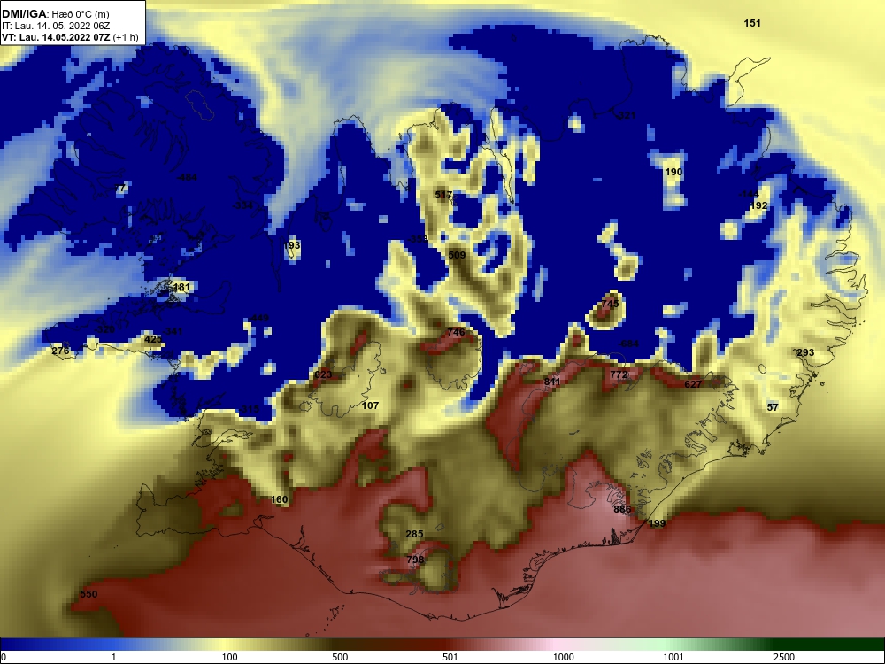Click the map value '192'

758,205
